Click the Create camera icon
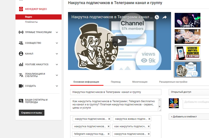Image resolution: width=209 pixels, height=138 pixels. 21,86
